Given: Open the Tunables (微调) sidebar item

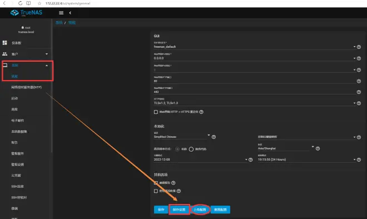Looking at the screenshot, I should [x=14, y=208].
